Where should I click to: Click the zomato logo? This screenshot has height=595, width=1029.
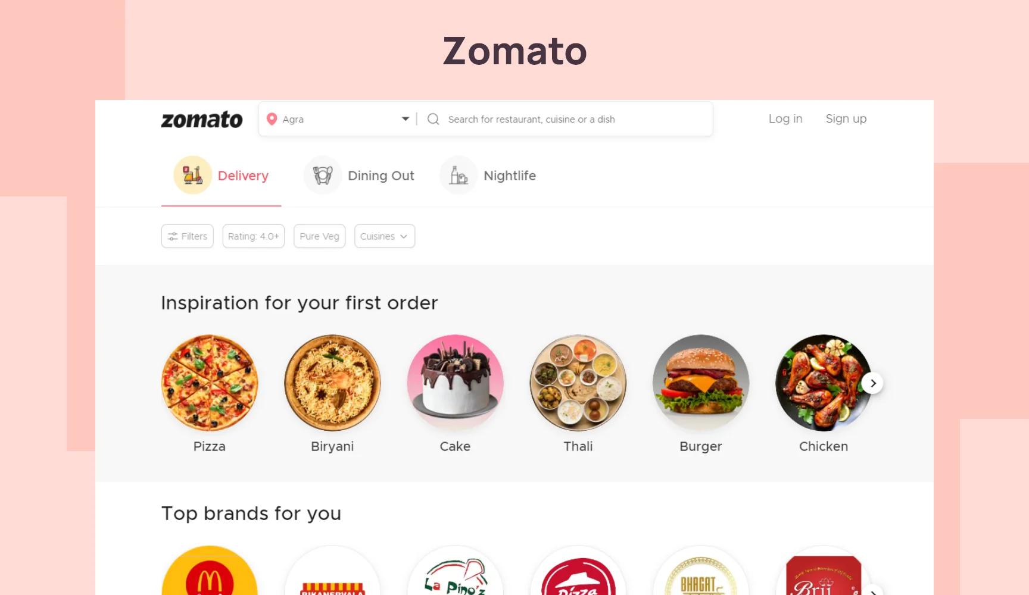coord(202,120)
